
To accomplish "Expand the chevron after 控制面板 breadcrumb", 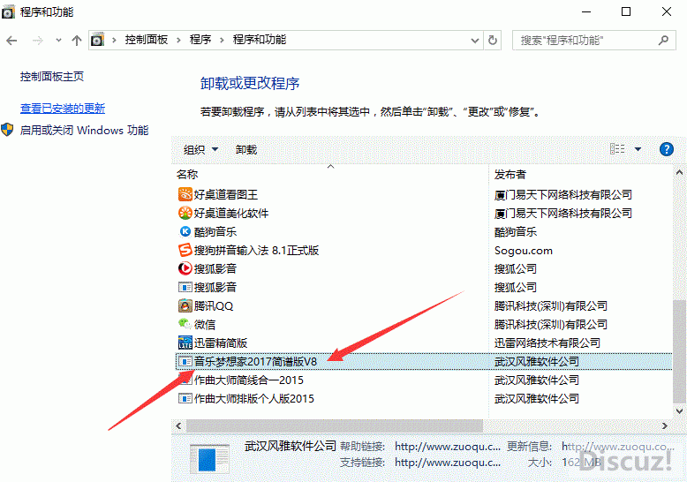I will pos(178,41).
